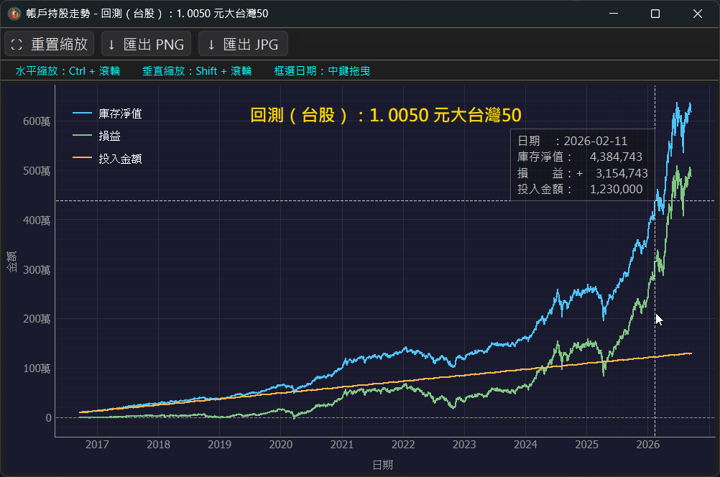Click the 2019 x-axis label

[219, 445]
